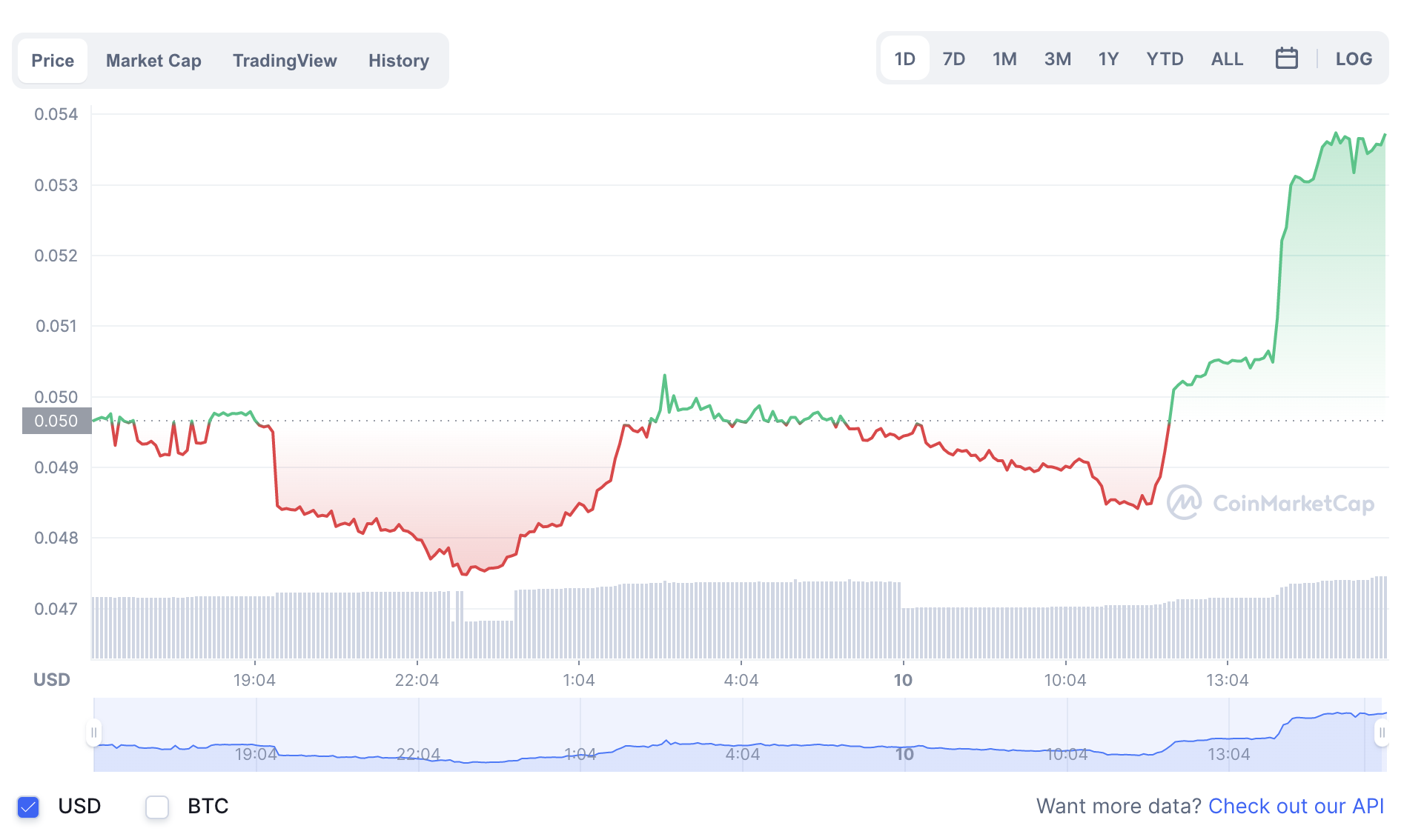Select the YTD time range
Screen dimensions: 1404x837
point(1165,59)
